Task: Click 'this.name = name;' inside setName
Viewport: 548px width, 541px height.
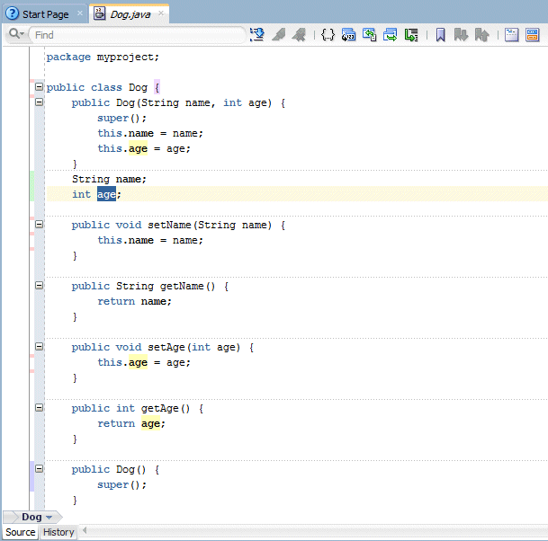Action: pos(150,240)
